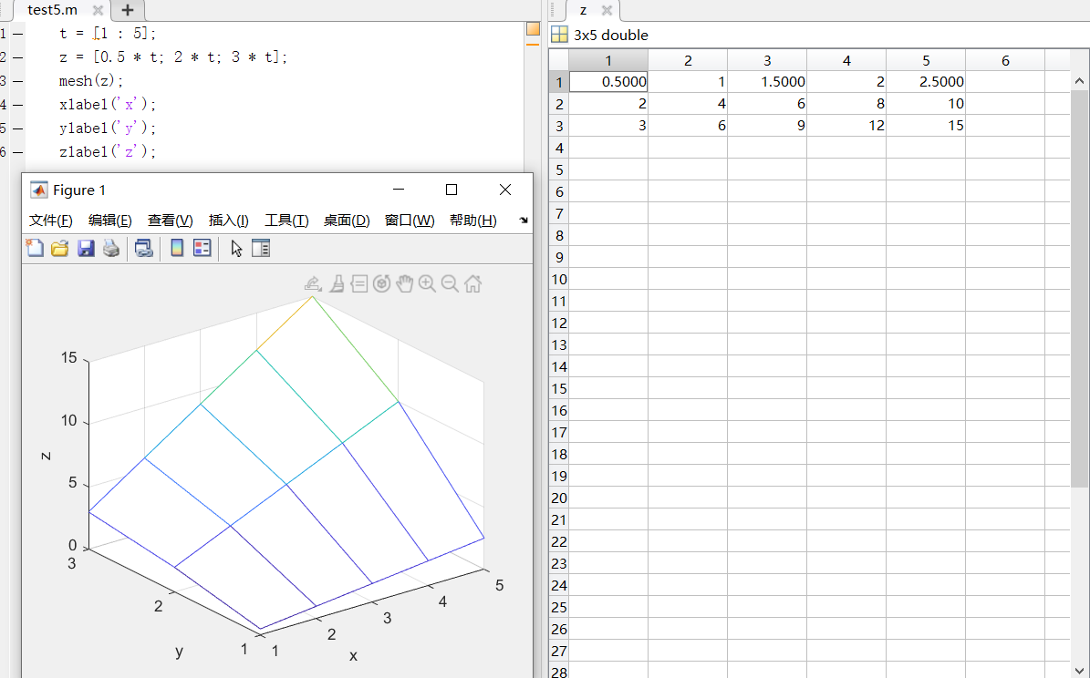Click axes export icon above plot
Image resolution: width=1090 pixels, height=678 pixels.
tap(313, 283)
